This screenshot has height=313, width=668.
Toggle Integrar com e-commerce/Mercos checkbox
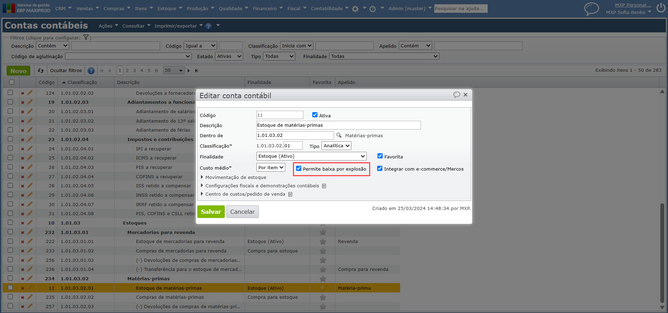(x=380, y=169)
